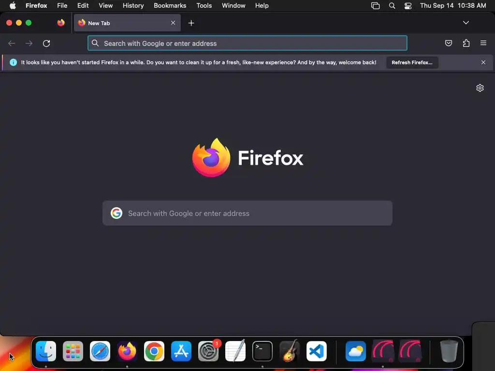495x371 pixels.
Task: Click the Google logo in search box
Action: coord(116,213)
